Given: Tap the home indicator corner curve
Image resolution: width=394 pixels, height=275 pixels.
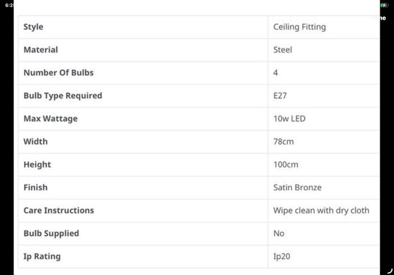Looking at the screenshot, I should pos(389,271).
